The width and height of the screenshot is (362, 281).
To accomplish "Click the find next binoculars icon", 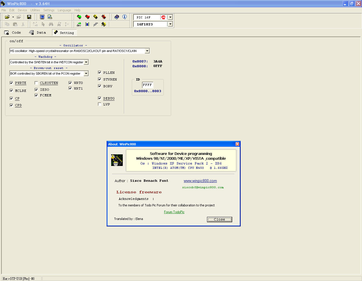I will coord(59,24).
